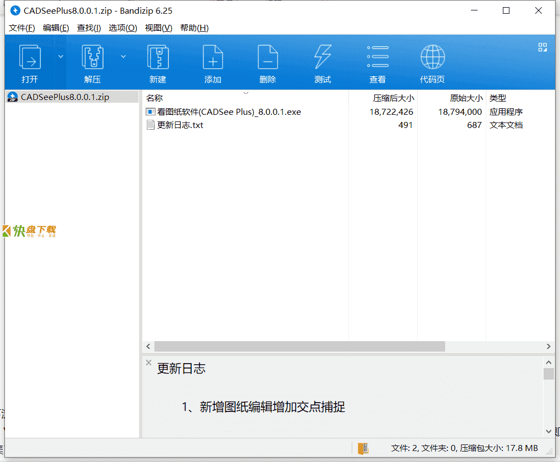This screenshot has width=560, height=462.
Task: Click the Extract (解压) toolbar icon
Action: click(x=92, y=57)
